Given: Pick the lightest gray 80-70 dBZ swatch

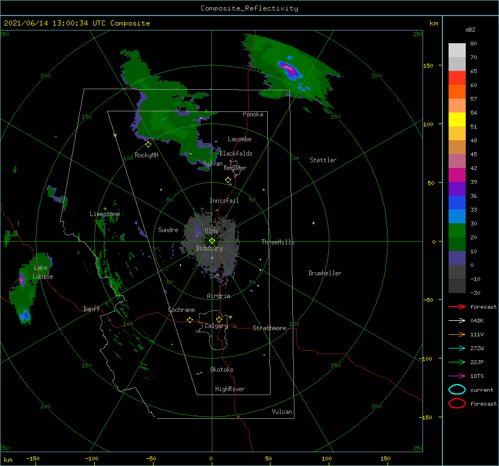Looking at the screenshot, I should point(457,50).
